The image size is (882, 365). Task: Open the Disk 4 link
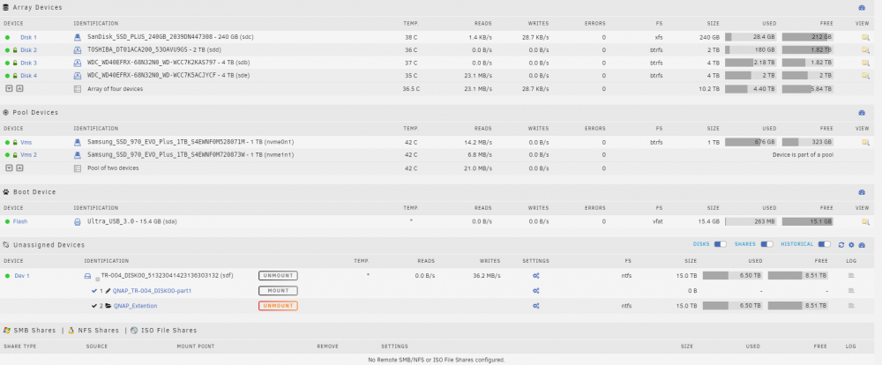coord(29,75)
